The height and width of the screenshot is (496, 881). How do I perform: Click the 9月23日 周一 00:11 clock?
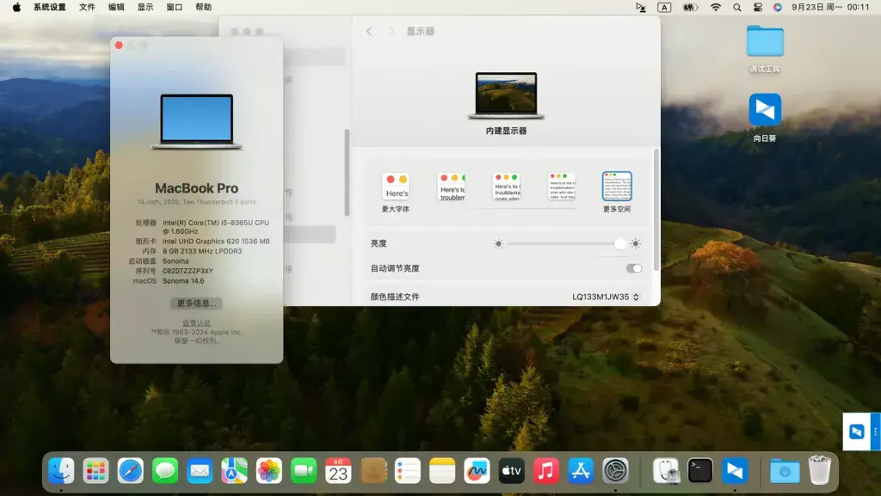830,7
